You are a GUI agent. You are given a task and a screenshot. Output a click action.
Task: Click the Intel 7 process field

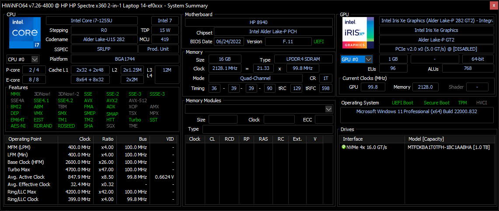(x=165, y=21)
